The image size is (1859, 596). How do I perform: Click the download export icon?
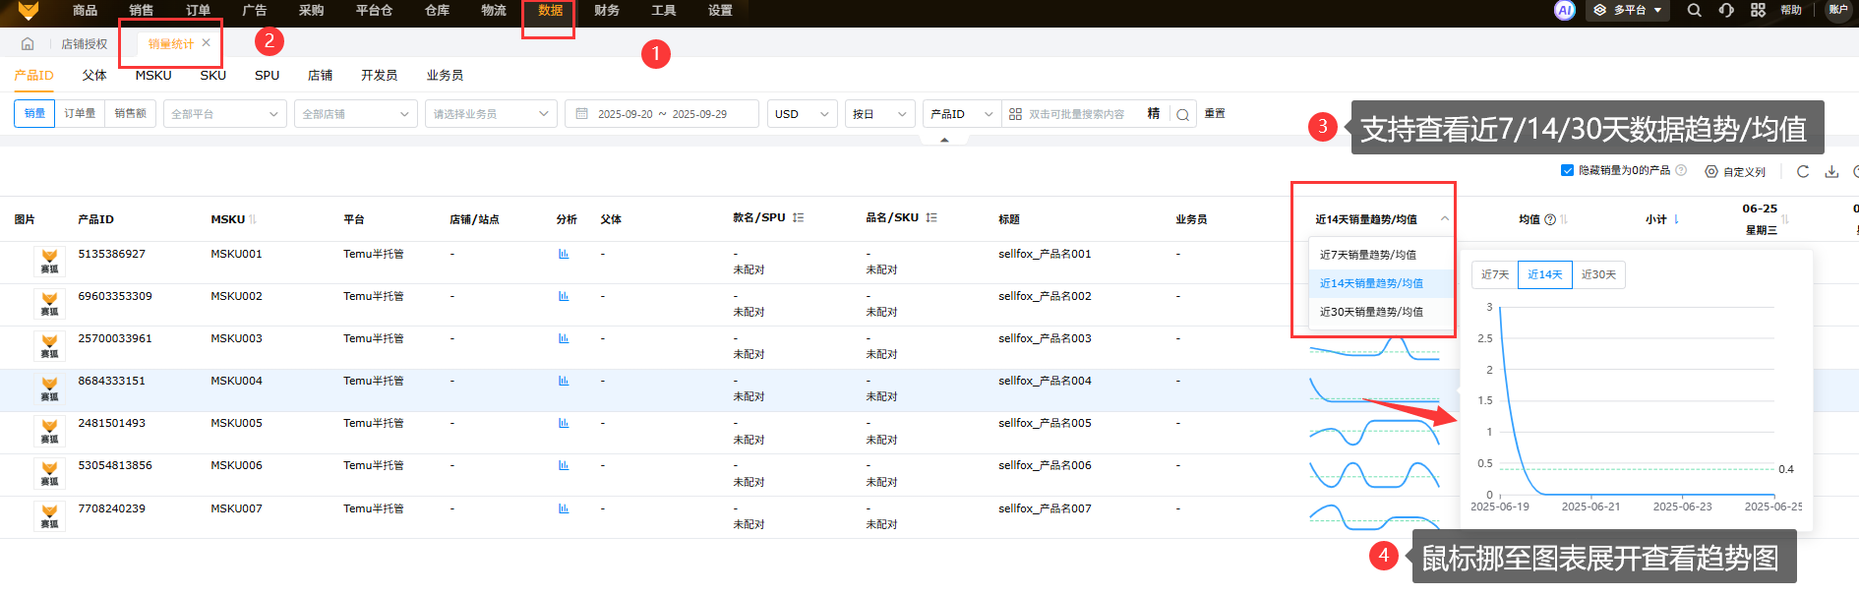coord(1831,171)
